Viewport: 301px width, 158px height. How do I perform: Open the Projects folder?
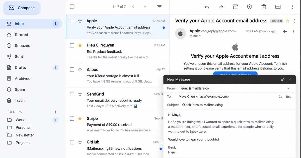coord(31,143)
